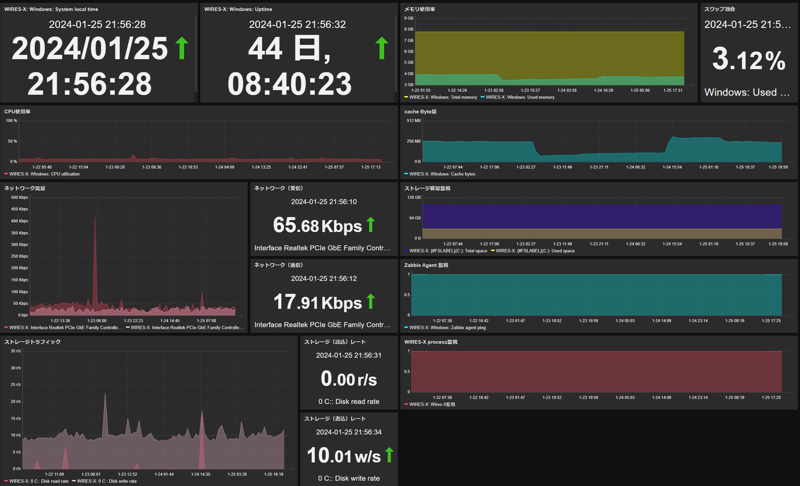This screenshot has height=486, width=800.
Task: Open the ストレージ（読込）レート widget header
Action: (x=335, y=342)
